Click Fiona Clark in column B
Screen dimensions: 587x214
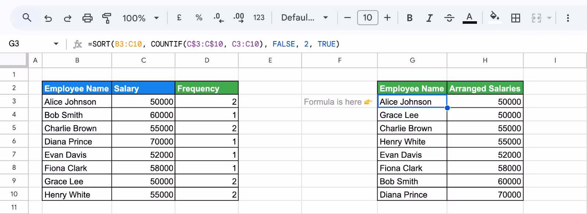coord(77,168)
